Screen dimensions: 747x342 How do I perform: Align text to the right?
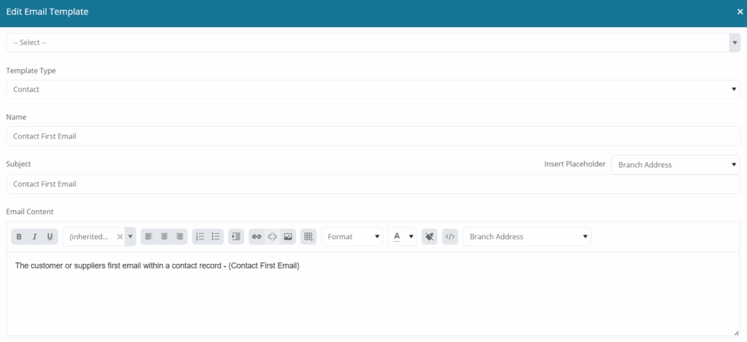[179, 237]
